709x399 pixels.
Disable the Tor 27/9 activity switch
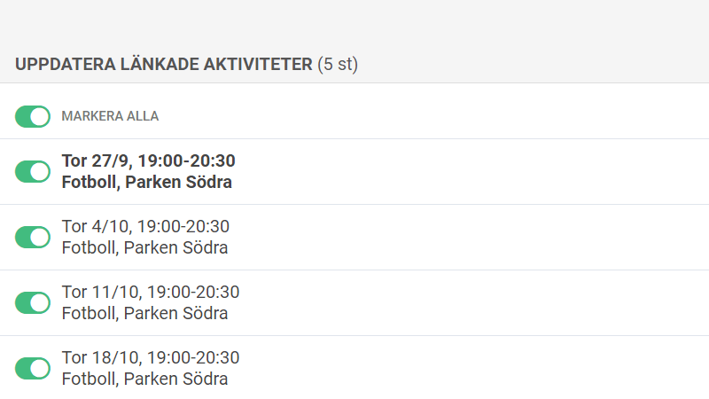(x=33, y=171)
